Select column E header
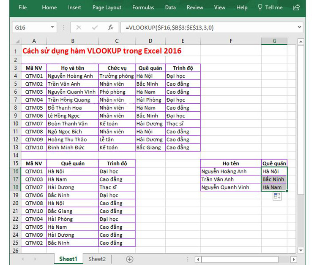317x265 pixels. point(183,41)
